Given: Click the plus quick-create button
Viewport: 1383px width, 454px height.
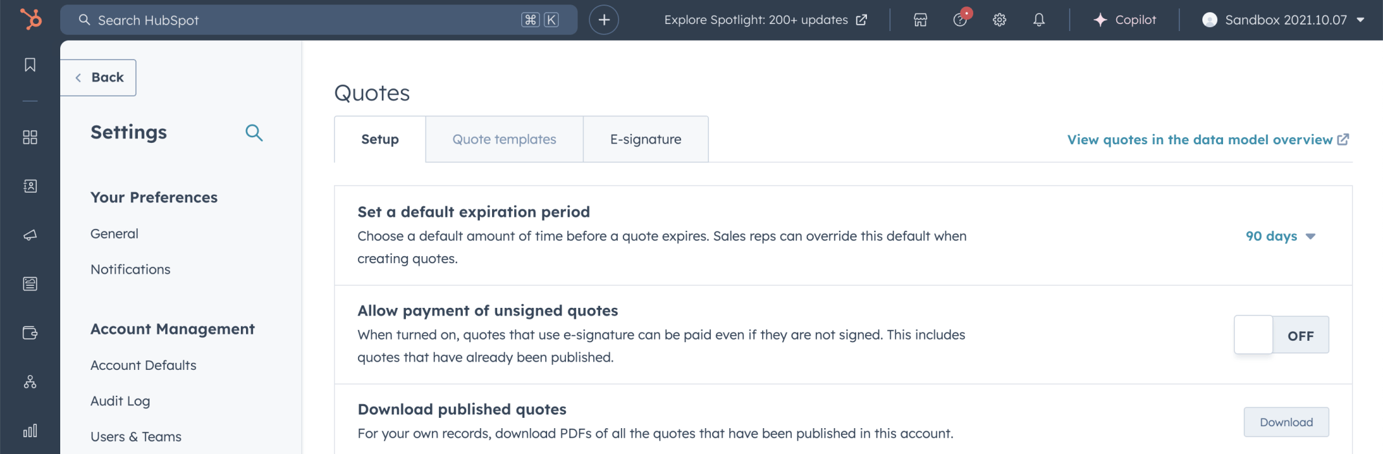Looking at the screenshot, I should pyautogui.click(x=603, y=20).
